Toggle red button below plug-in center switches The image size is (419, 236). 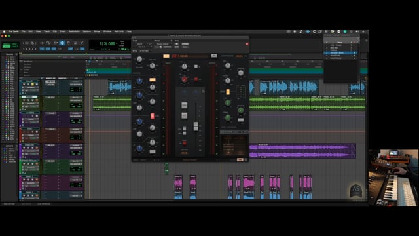185,143
